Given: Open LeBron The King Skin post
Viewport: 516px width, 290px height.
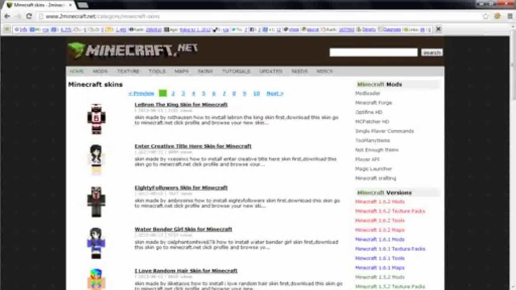Looking at the screenshot, I should (181, 105).
